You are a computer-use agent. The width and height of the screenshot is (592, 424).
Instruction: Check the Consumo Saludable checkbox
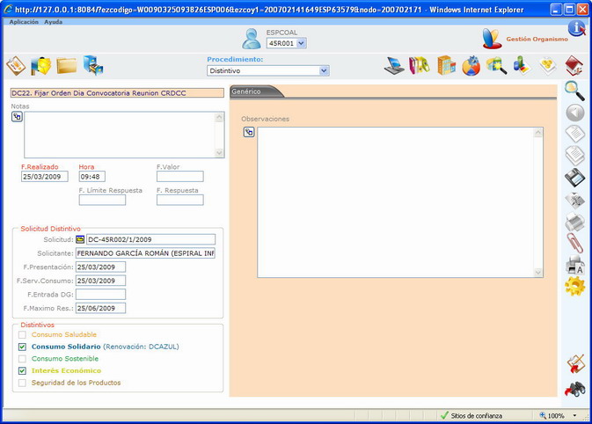tap(22, 334)
